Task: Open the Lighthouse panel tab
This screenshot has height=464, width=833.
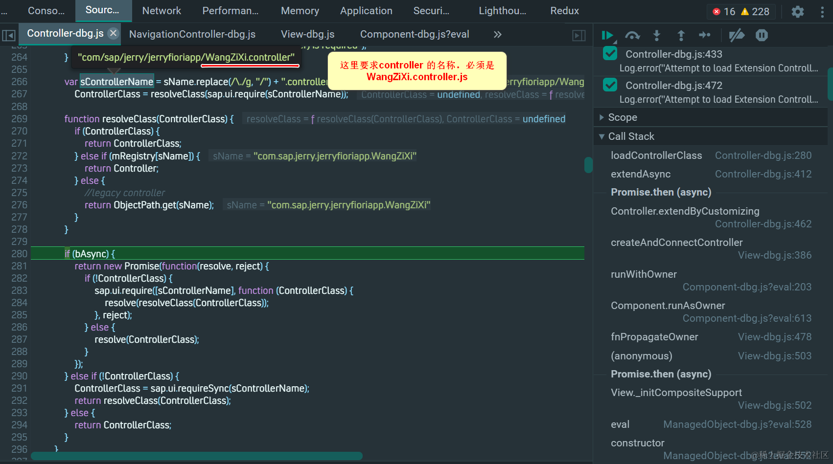Action: 502,11
